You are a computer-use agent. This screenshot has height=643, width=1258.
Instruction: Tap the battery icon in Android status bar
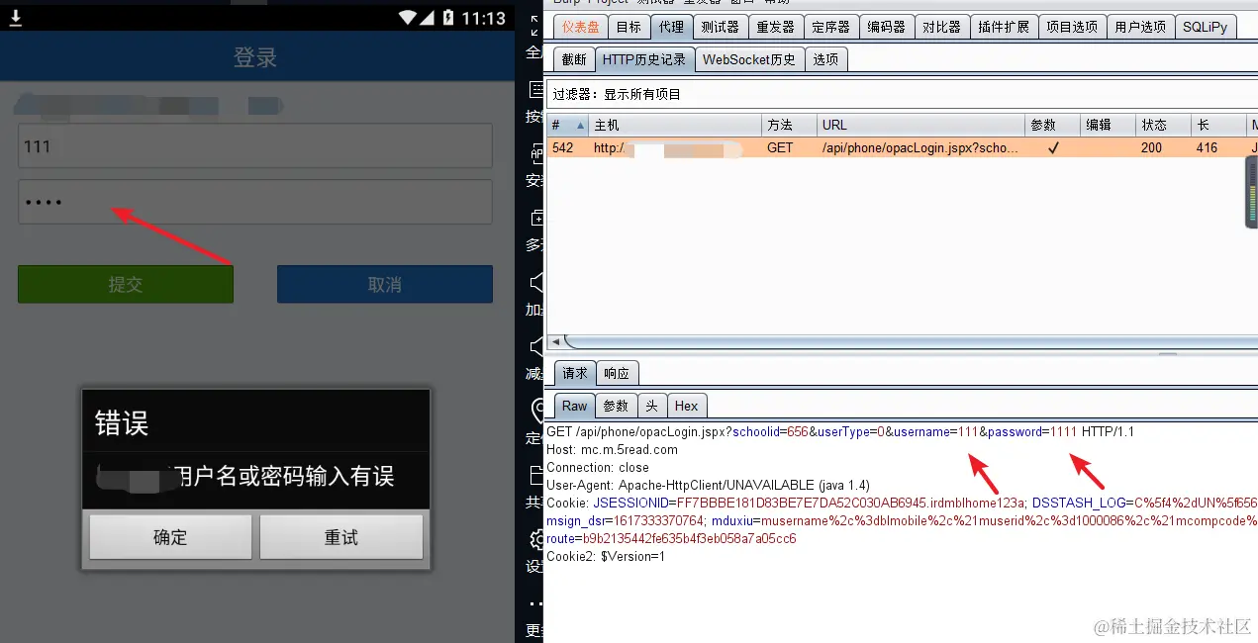tap(448, 17)
